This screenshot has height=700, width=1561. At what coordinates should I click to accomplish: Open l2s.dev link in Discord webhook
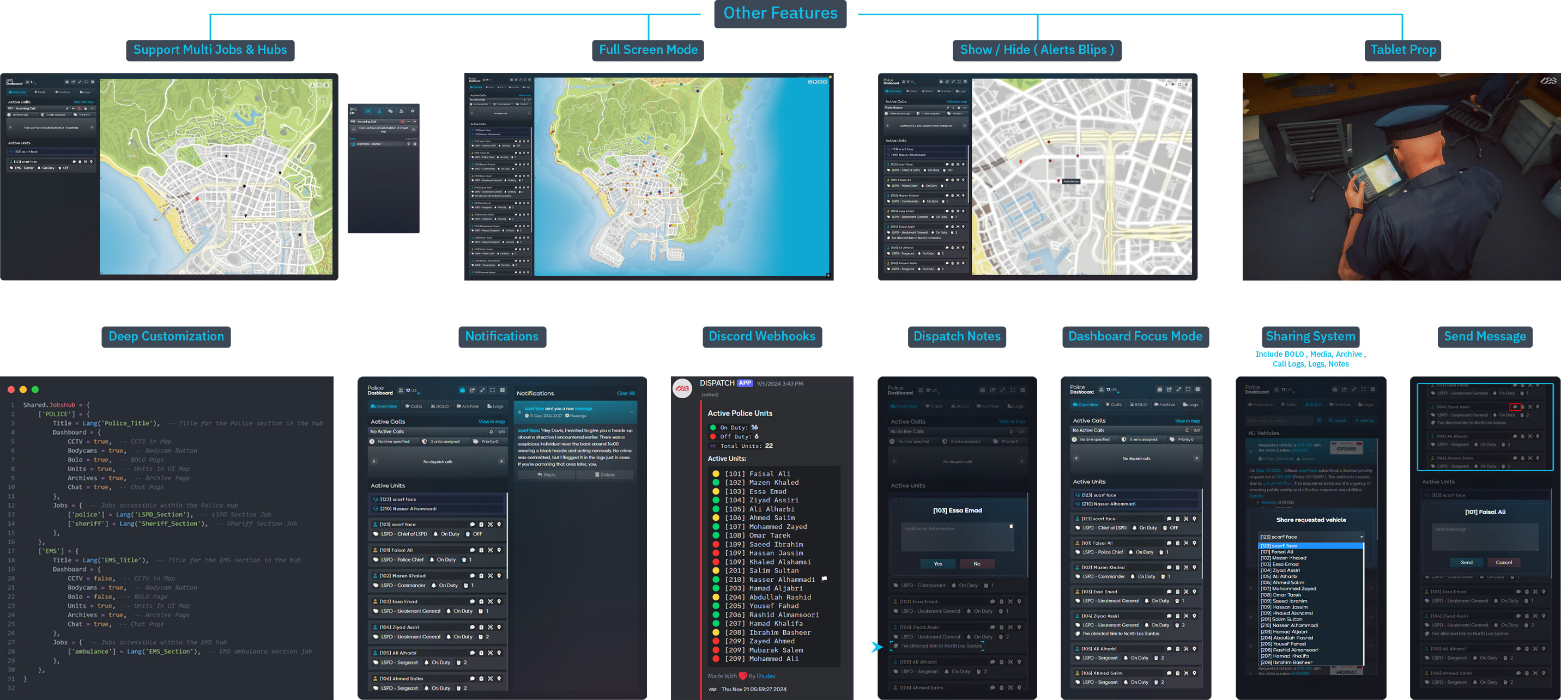pyautogui.click(x=766, y=677)
